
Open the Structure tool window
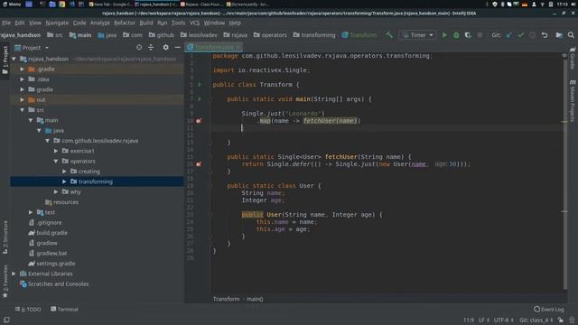(5, 237)
